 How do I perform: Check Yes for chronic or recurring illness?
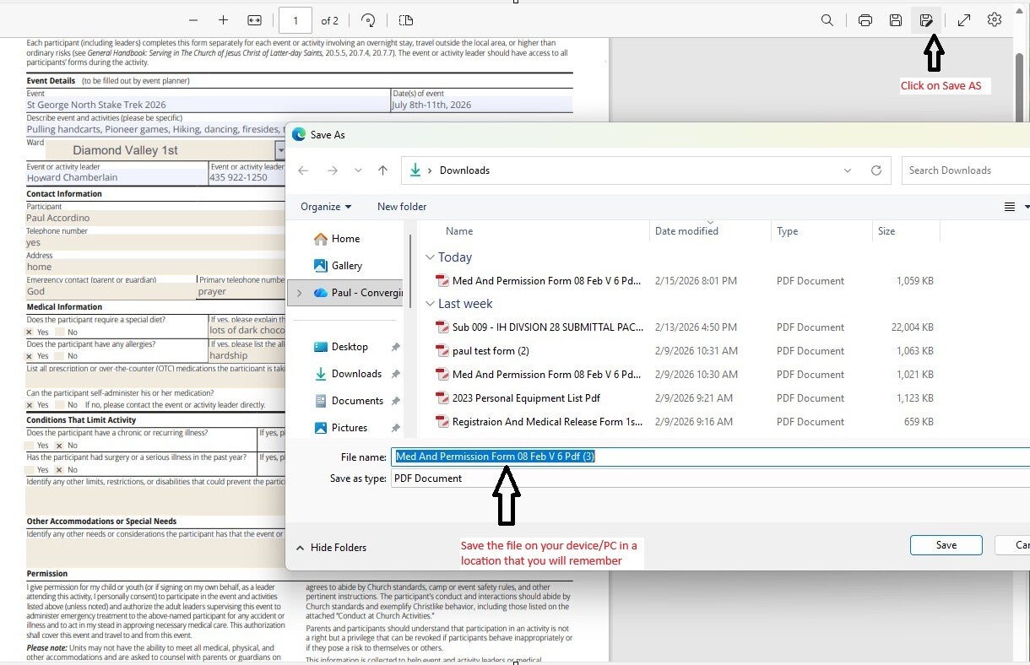coord(30,445)
